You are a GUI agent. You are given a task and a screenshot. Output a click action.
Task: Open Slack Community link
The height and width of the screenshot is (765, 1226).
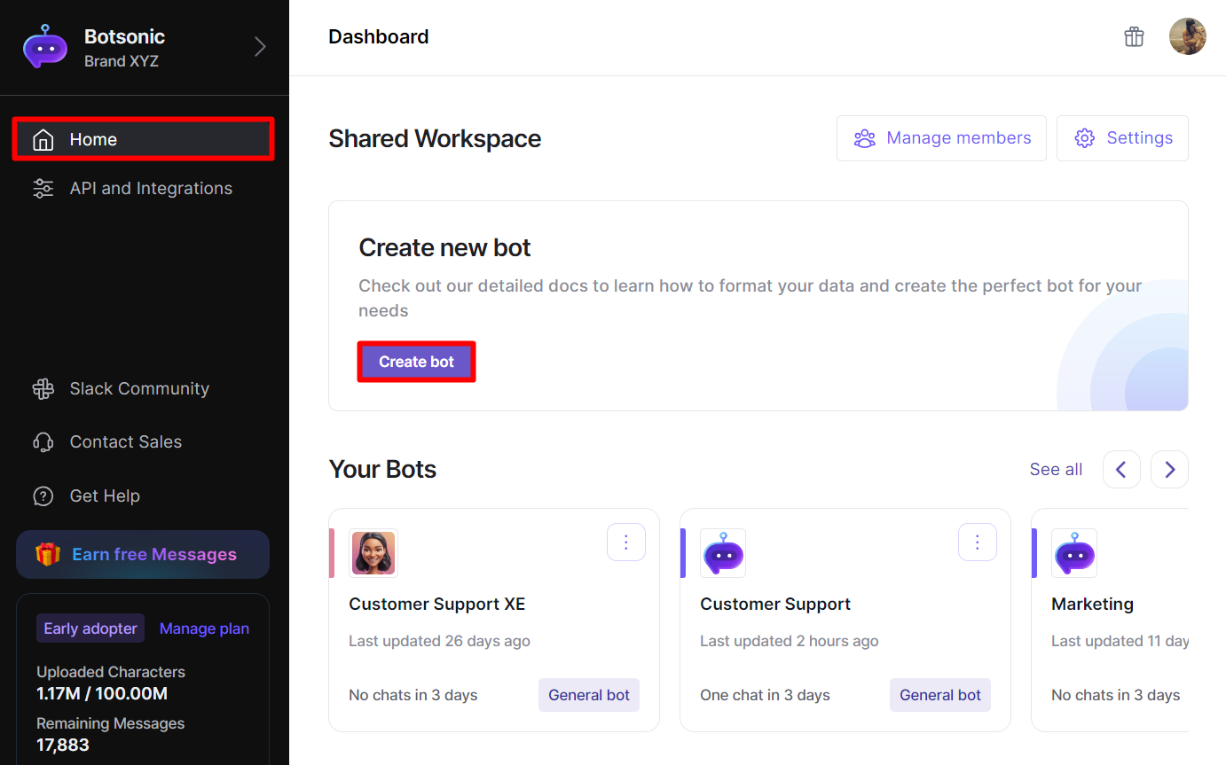point(139,388)
